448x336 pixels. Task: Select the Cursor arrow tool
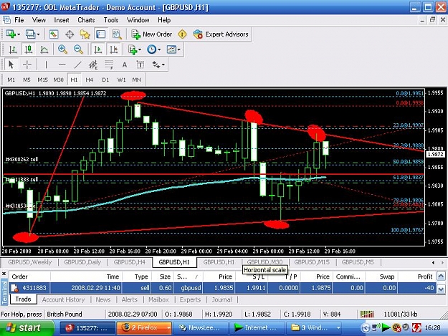point(11,64)
